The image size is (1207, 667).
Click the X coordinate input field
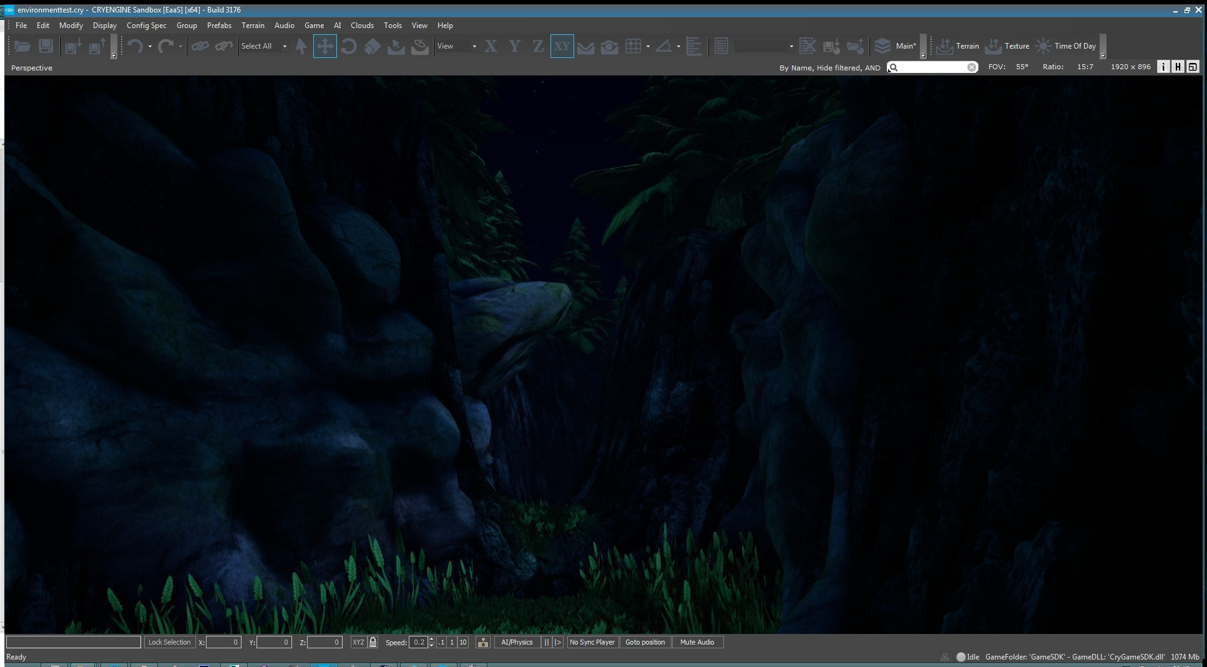(x=223, y=642)
